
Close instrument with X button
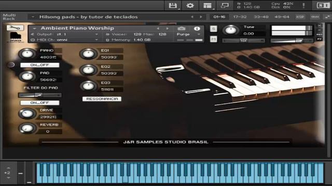coord(320,26)
